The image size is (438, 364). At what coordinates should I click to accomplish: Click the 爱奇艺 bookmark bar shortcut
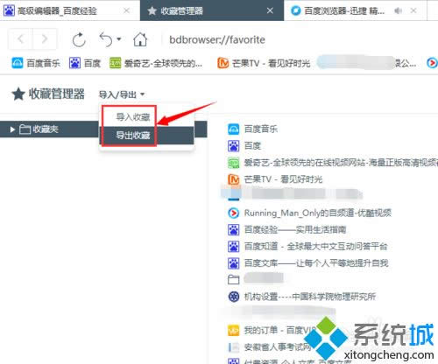click(156, 63)
